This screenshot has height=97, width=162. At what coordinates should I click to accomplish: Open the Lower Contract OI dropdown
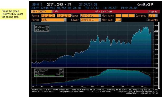point(91,20)
